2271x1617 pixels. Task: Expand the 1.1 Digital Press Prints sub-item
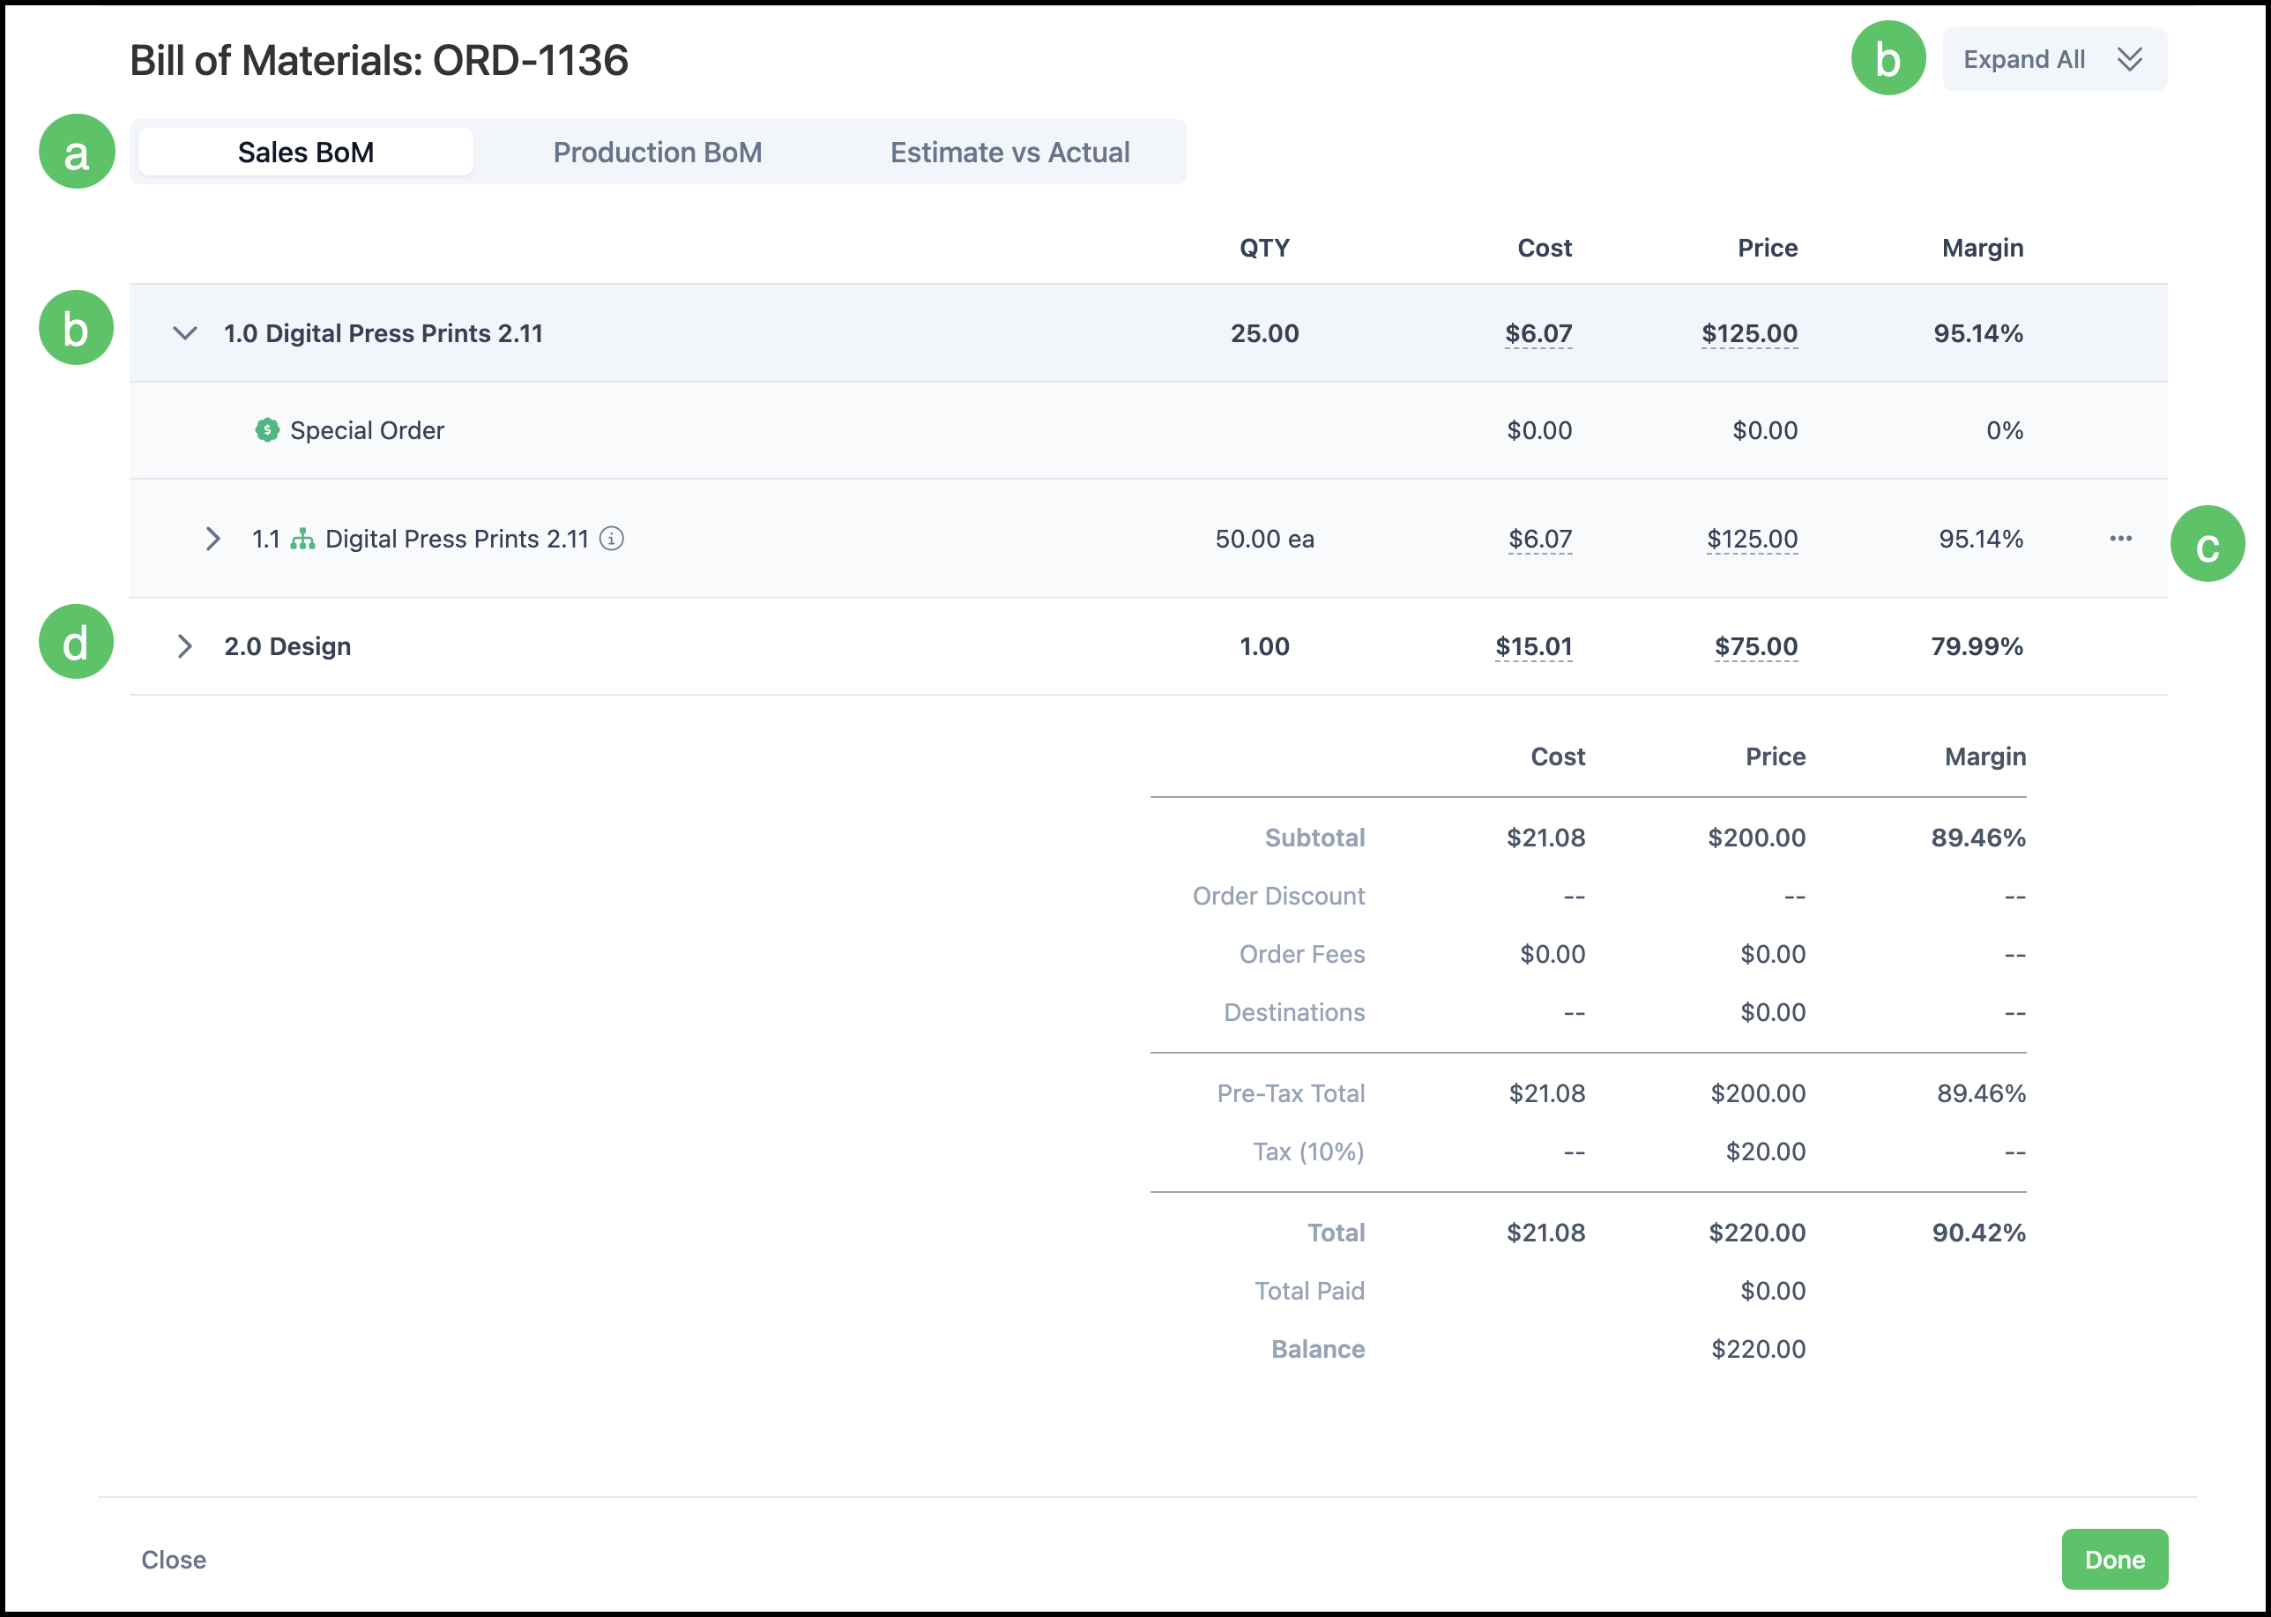point(212,539)
